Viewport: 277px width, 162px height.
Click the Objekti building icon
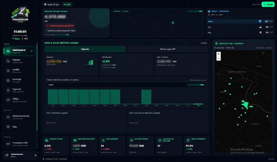coord(8,61)
